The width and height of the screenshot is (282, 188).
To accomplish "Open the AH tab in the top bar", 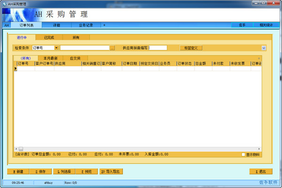I will pyautogui.click(x=7, y=25).
